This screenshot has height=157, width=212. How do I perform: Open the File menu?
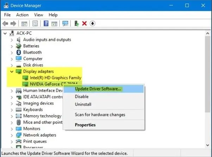7,15
